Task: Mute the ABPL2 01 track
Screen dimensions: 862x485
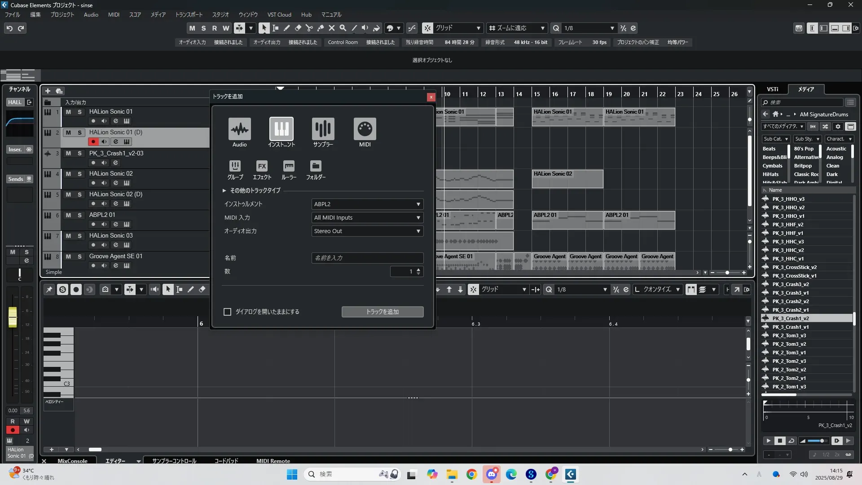Action: click(x=68, y=215)
